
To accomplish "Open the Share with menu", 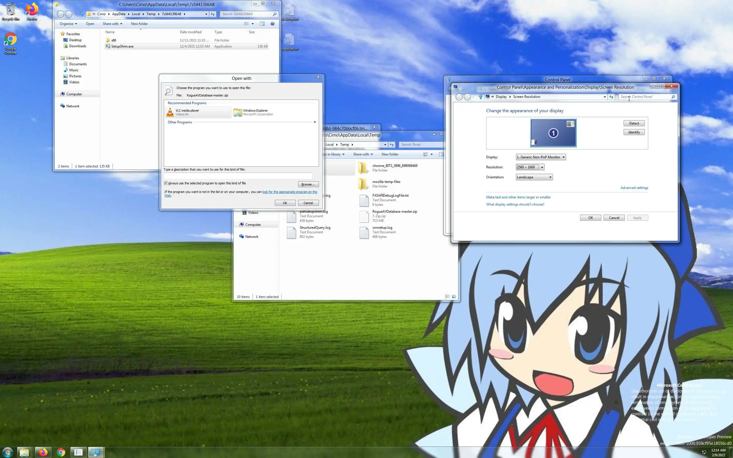I will pyautogui.click(x=112, y=24).
